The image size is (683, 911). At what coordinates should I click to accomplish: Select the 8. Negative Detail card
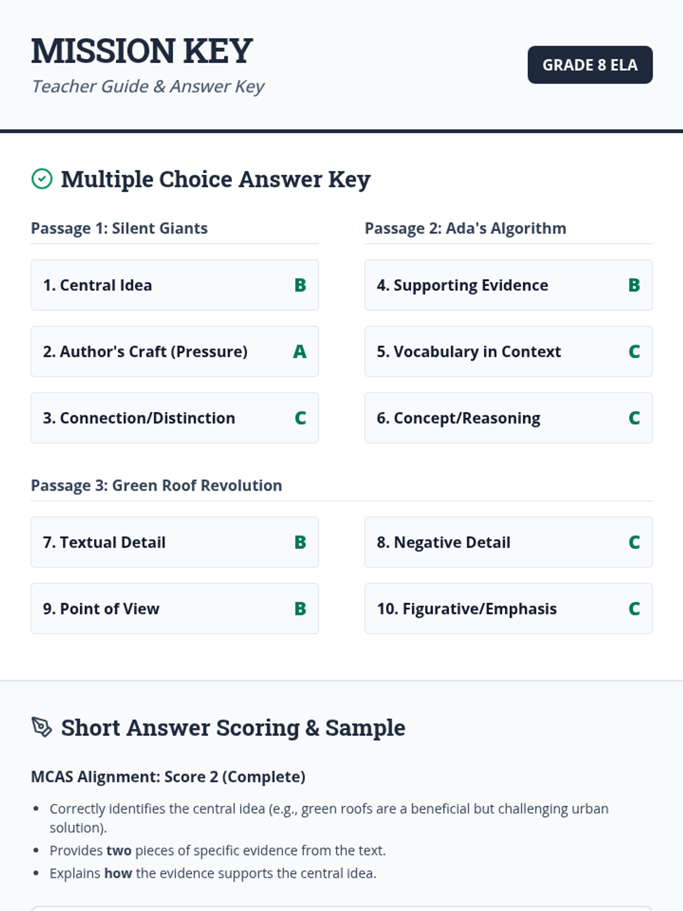click(x=508, y=542)
